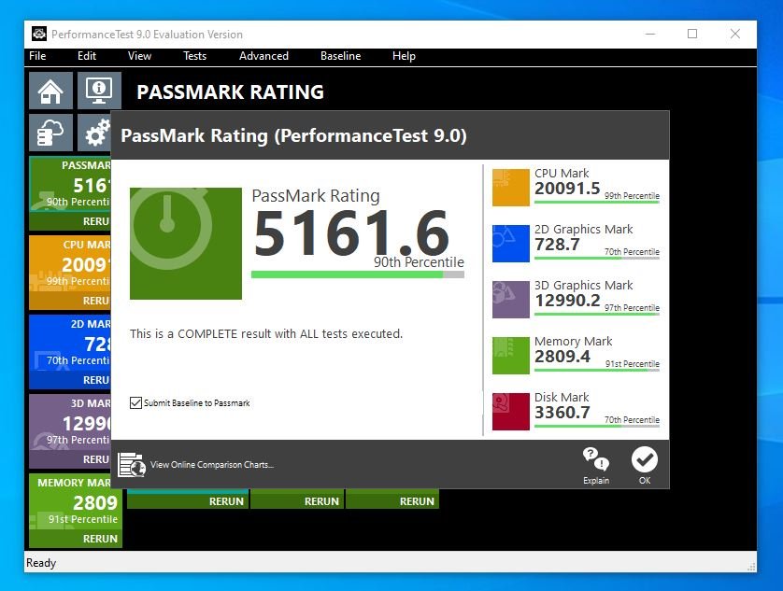Click the CPU Mark 20091.5 score

coord(567,189)
